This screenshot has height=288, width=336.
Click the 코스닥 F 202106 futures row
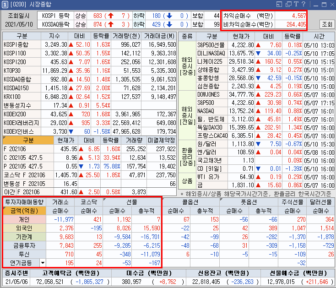tap(89, 175)
